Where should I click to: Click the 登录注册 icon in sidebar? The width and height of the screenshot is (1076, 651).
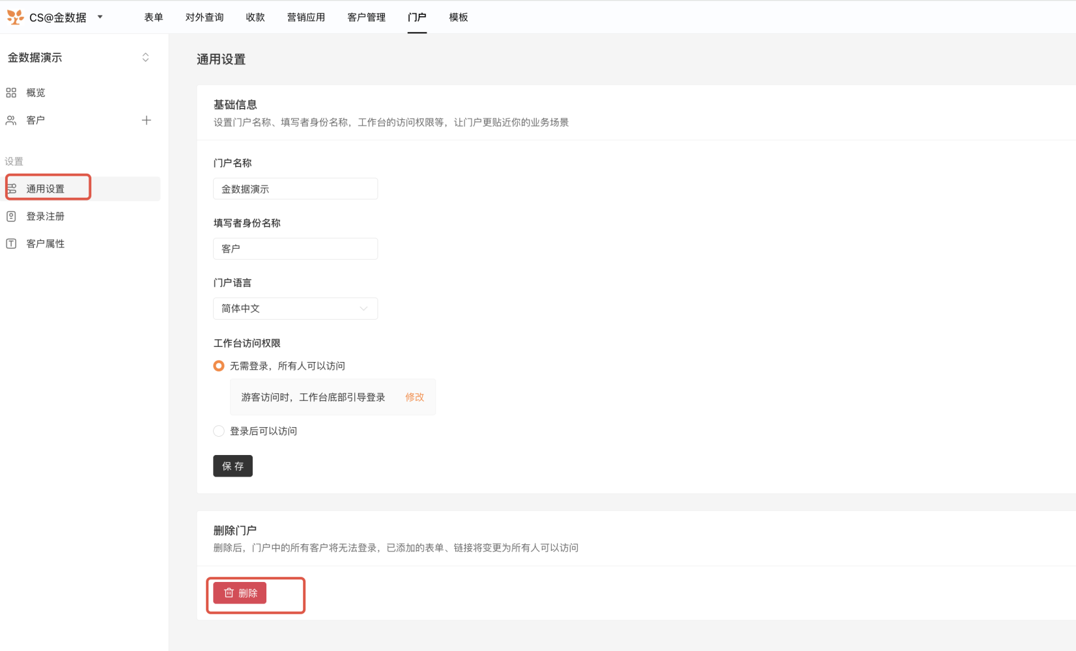click(x=11, y=217)
